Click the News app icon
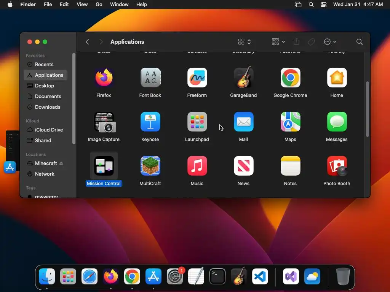This screenshot has width=390, height=292. coord(243,166)
